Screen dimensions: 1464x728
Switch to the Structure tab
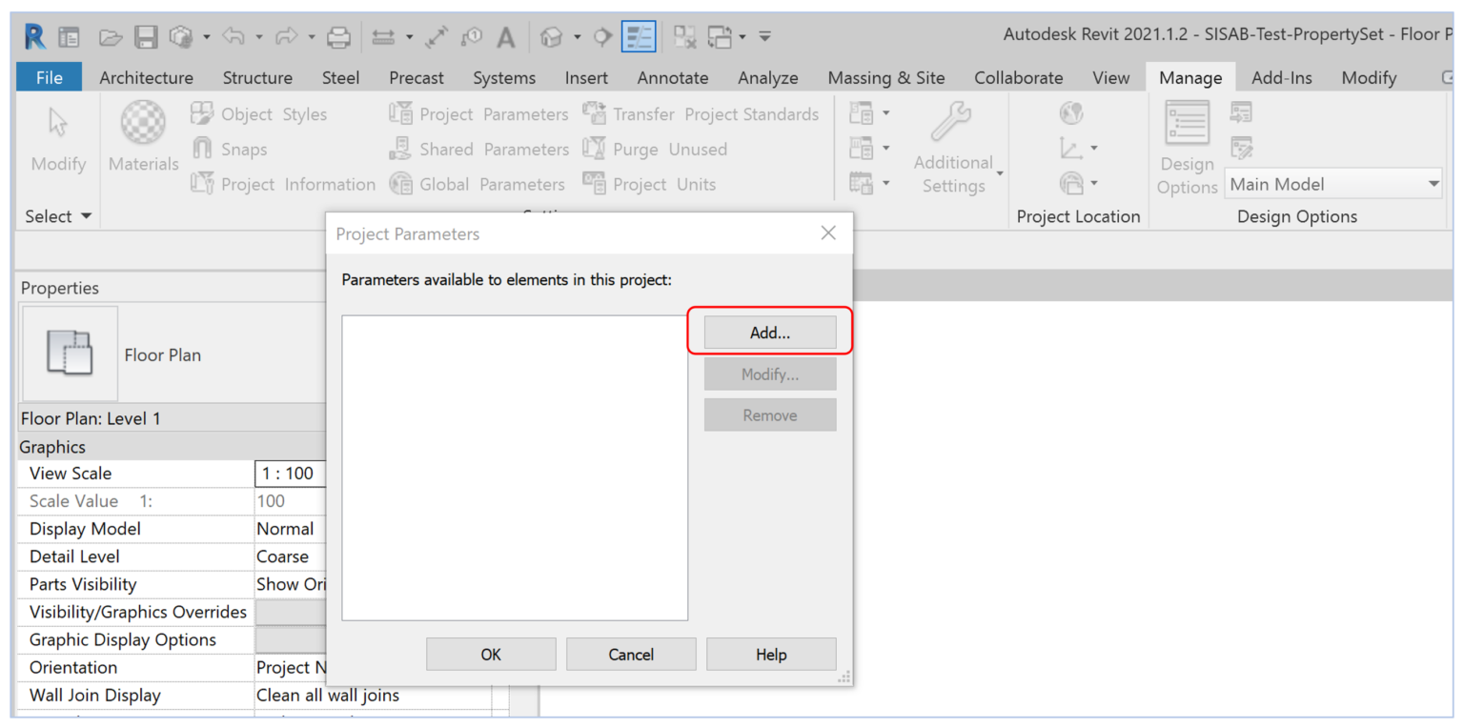[257, 77]
